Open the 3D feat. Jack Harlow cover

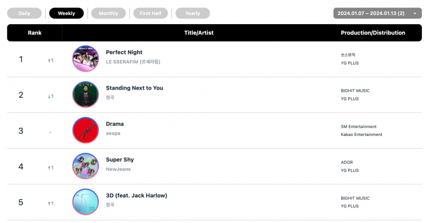click(85, 202)
